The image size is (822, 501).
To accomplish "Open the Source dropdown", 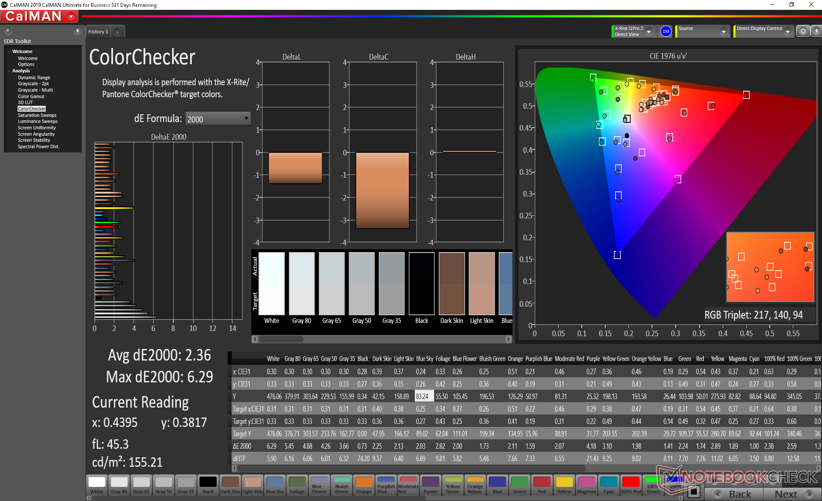I will [x=723, y=31].
